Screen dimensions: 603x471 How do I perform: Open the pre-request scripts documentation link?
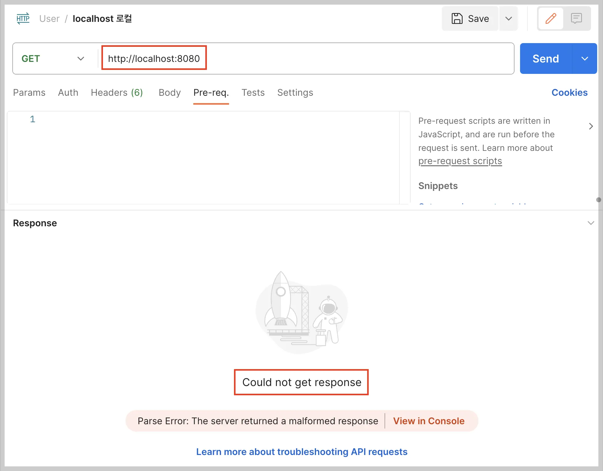[460, 161]
